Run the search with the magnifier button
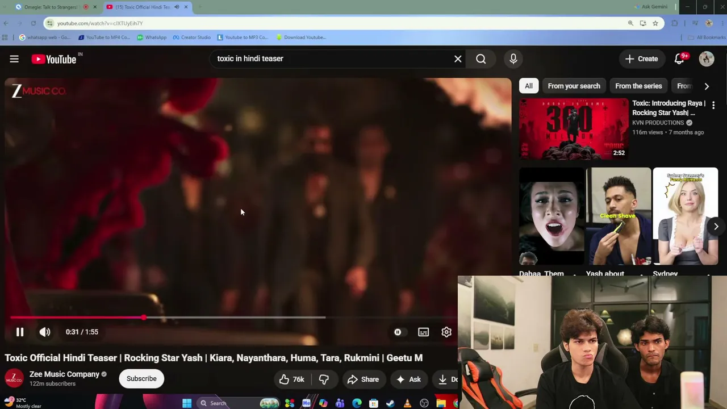This screenshot has height=409, width=727. pos(481,59)
